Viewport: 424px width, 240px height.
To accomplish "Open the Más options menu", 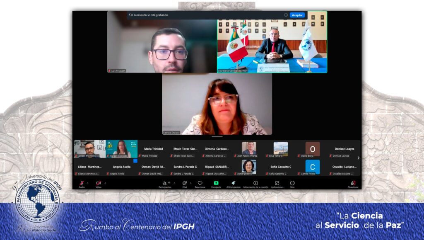I will [292, 184].
